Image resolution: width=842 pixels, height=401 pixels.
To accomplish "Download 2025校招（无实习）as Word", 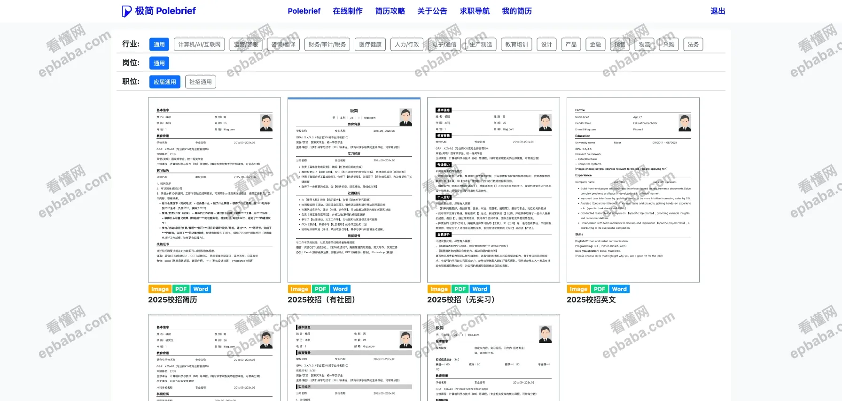I will click(480, 289).
